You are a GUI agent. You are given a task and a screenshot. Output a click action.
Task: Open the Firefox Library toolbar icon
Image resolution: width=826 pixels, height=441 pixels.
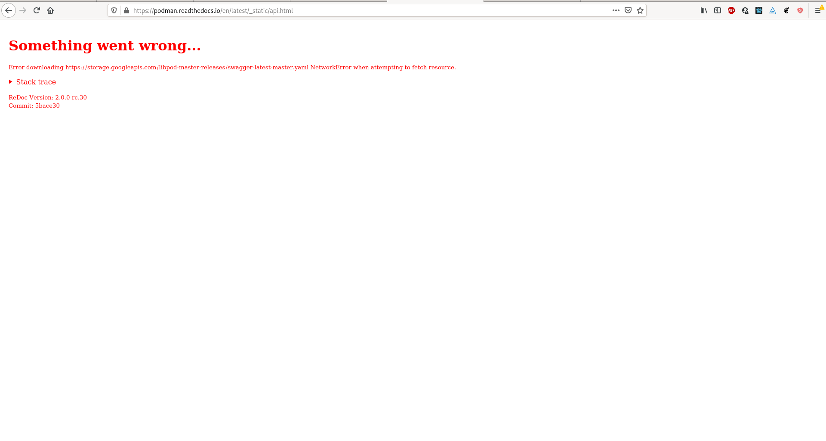pyautogui.click(x=704, y=10)
